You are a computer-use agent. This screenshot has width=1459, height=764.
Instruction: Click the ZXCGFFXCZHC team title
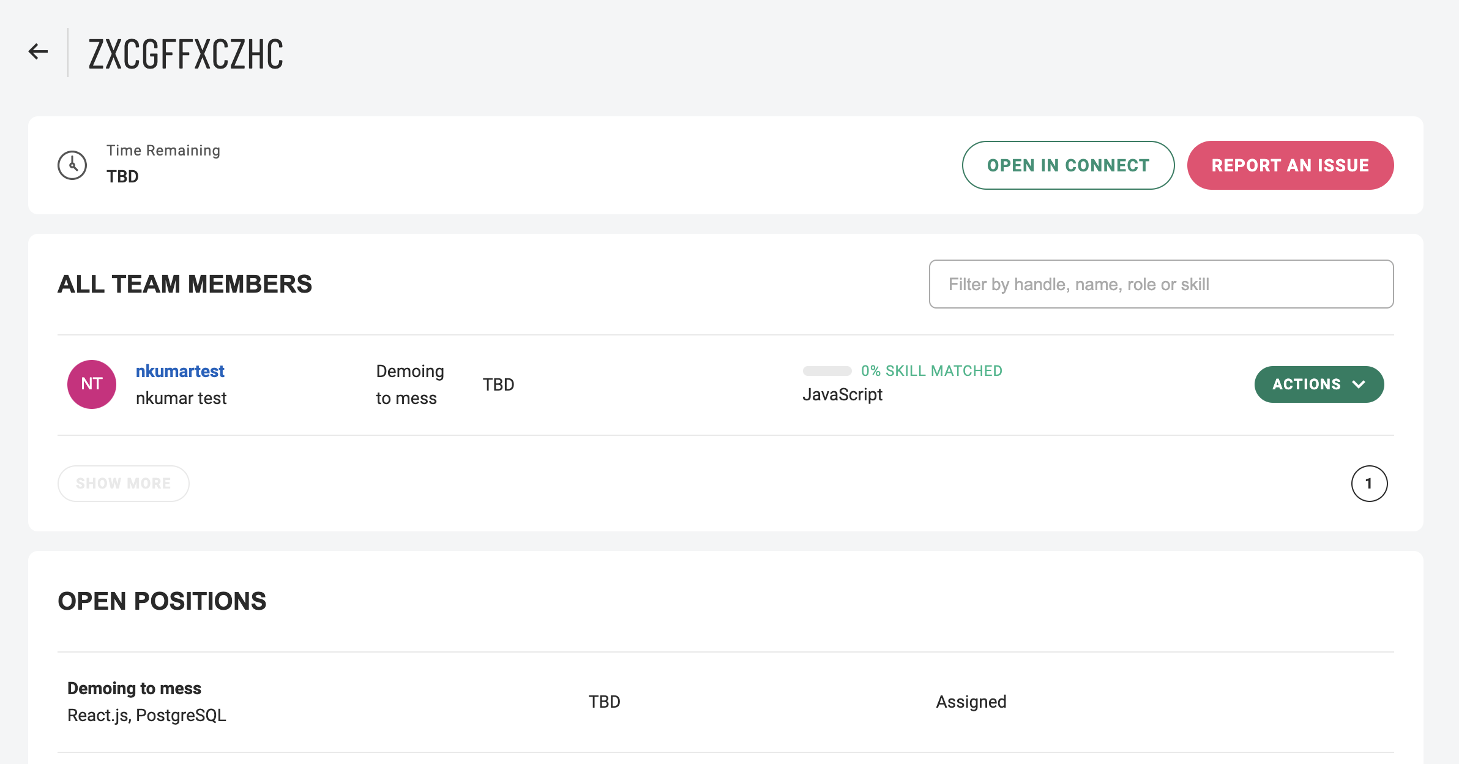(186, 54)
